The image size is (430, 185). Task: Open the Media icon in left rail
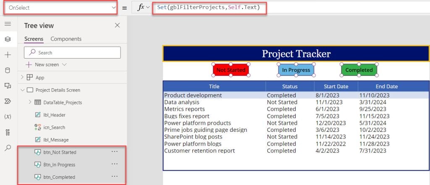pos(8,86)
